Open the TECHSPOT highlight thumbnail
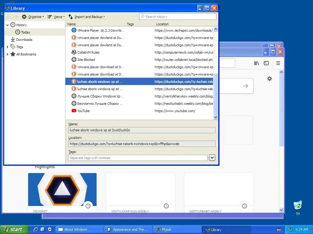313x234 pixels. [62, 190]
